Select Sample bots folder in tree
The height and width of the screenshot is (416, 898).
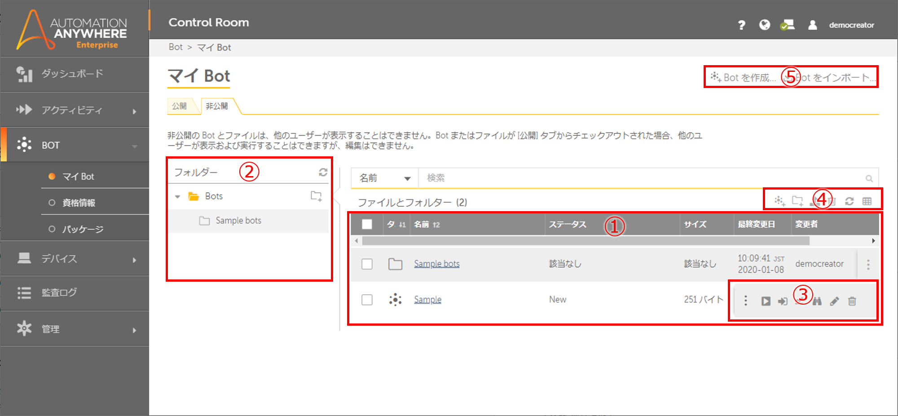(x=238, y=221)
